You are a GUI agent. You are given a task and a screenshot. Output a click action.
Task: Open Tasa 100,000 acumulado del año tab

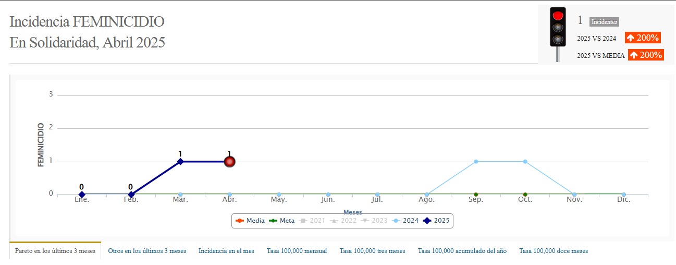tap(462, 251)
